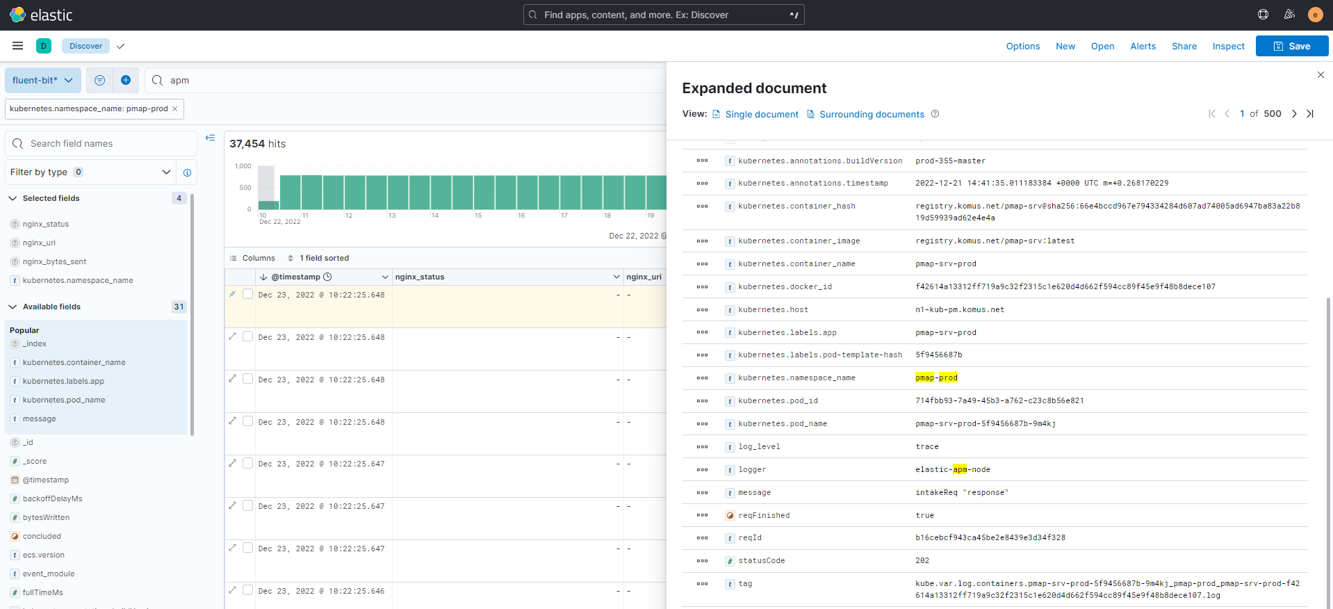The width and height of the screenshot is (1333, 609).
Task: Remove the pmap-prod namespace filter
Action: pos(174,108)
